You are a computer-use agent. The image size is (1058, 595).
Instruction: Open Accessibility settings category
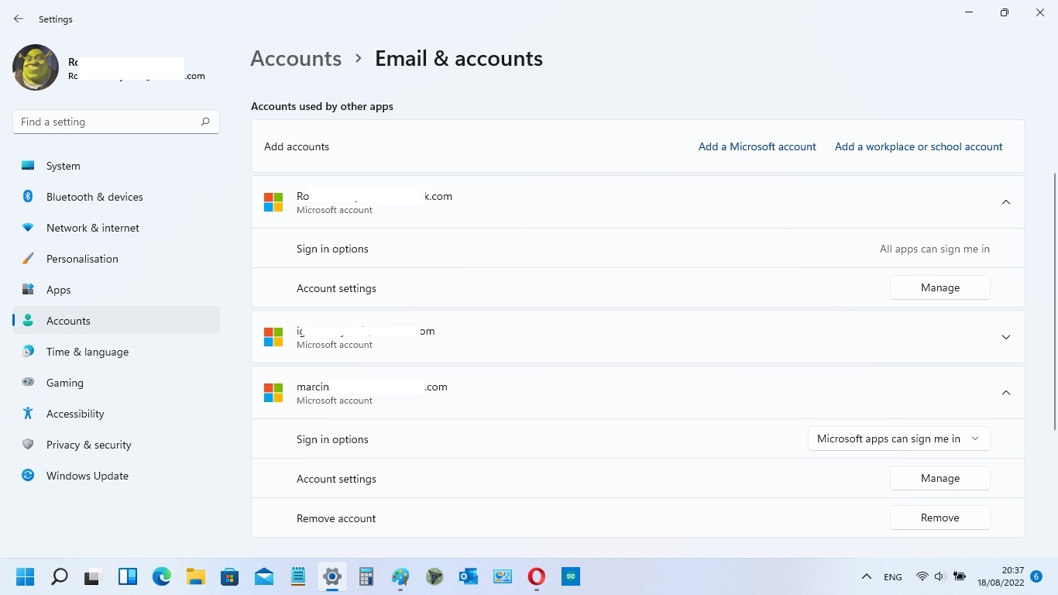point(116,414)
